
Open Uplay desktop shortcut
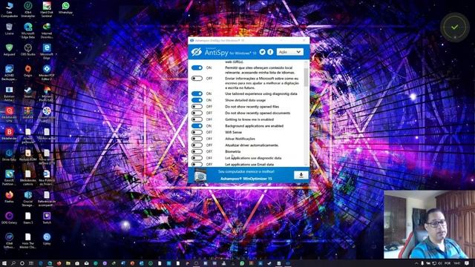[x=47, y=239]
